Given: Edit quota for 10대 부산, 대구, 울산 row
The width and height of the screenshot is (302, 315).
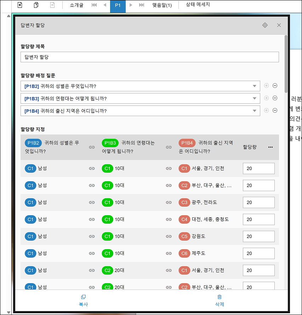Looking at the screenshot, I should pos(258,185).
